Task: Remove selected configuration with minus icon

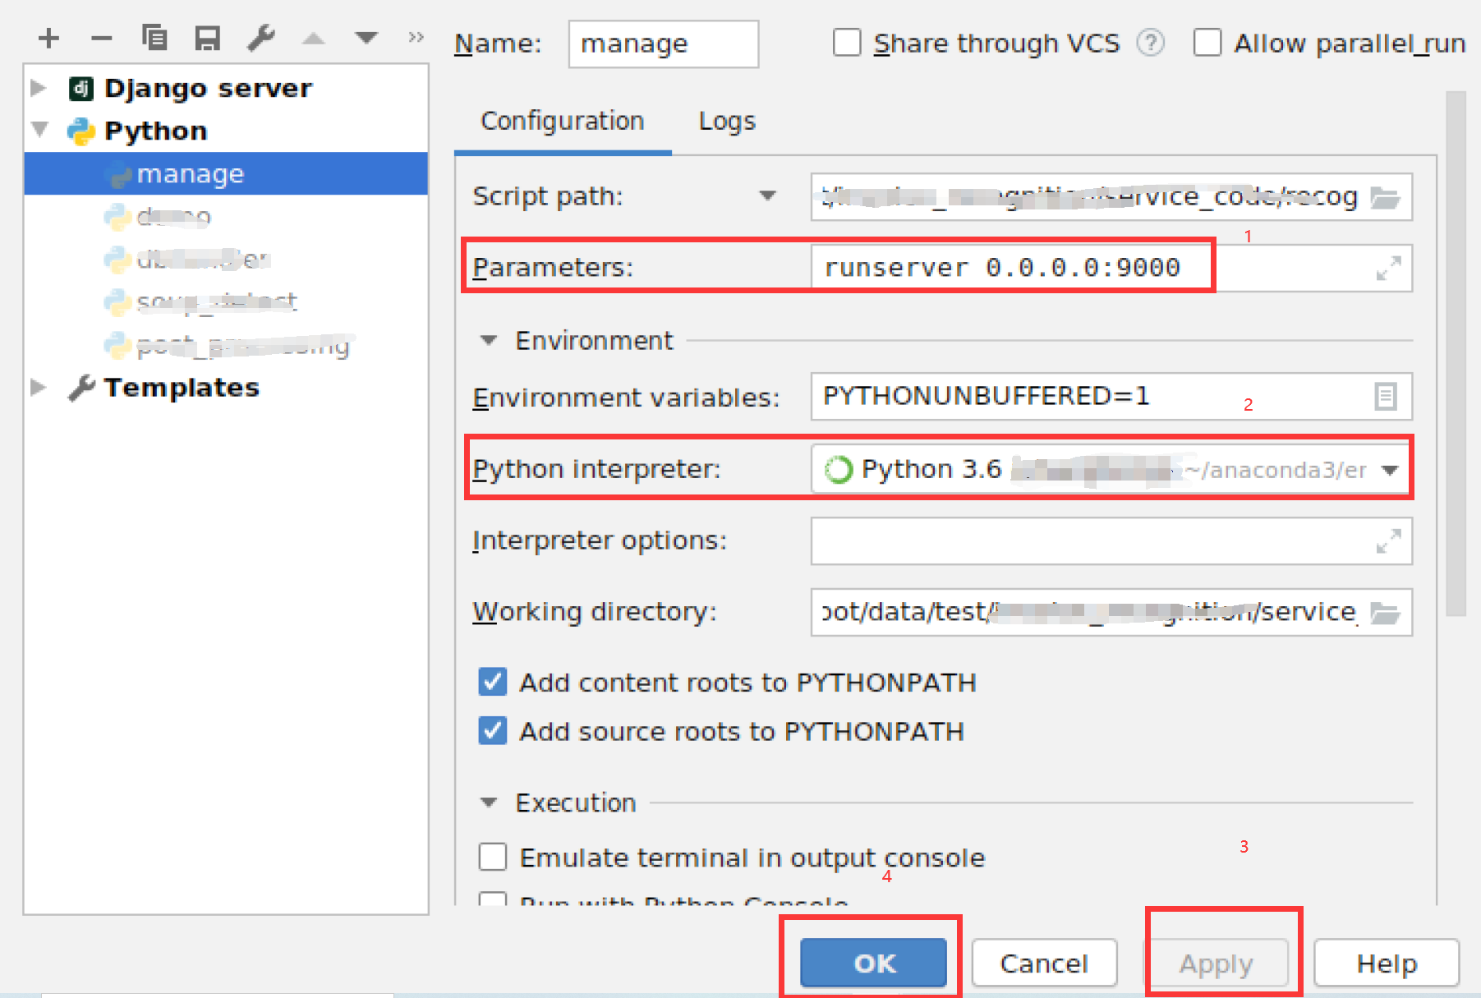Action: [101, 38]
